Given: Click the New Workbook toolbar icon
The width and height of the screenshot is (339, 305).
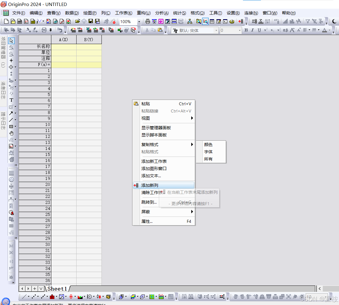Looking at the screenshot, I should pos(20,21).
